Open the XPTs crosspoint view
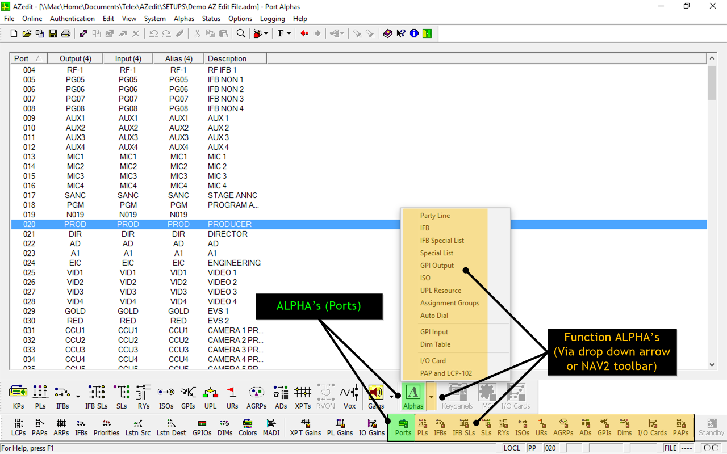Image resolution: width=727 pixels, height=454 pixels. 303,396
